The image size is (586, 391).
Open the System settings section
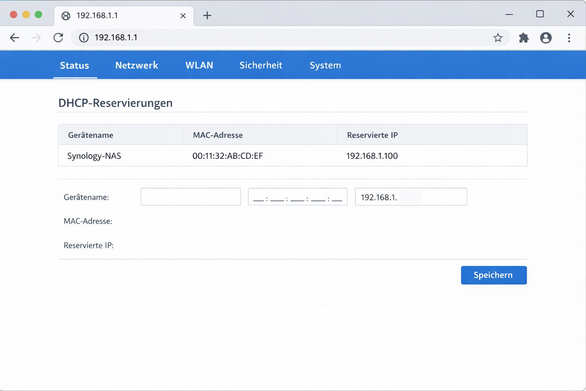coord(325,65)
